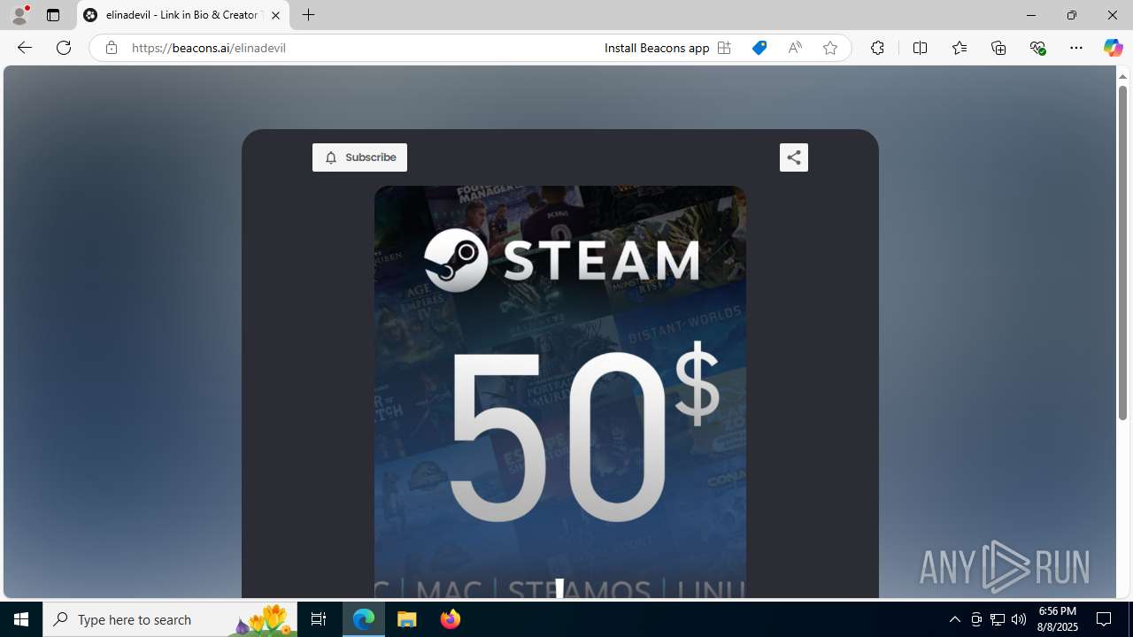The image size is (1133, 637).
Task: Open the Favorites list icon
Action: coord(959,48)
